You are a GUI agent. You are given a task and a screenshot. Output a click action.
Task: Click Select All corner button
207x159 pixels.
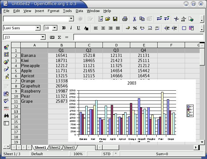tap(16, 45)
